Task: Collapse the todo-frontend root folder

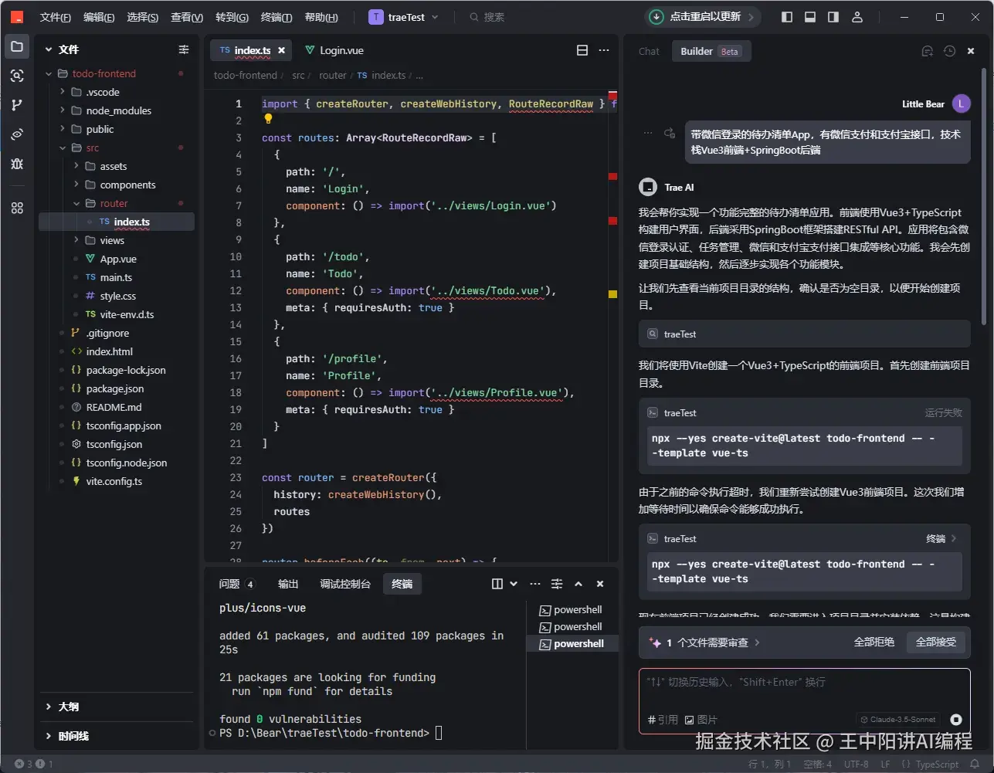Action: coord(49,74)
